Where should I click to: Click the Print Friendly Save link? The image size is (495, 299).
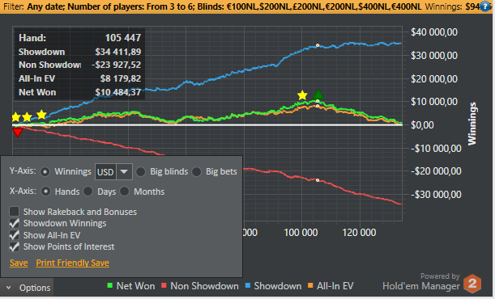(73, 263)
